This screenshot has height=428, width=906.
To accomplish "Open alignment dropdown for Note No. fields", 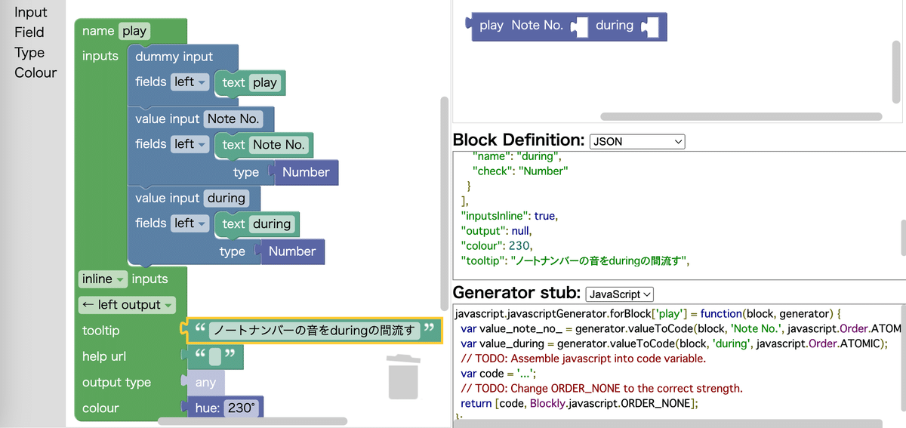I will pyautogui.click(x=190, y=143).
